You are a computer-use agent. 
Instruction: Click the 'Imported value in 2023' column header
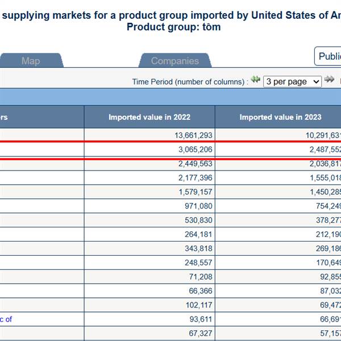coord(280,117)
